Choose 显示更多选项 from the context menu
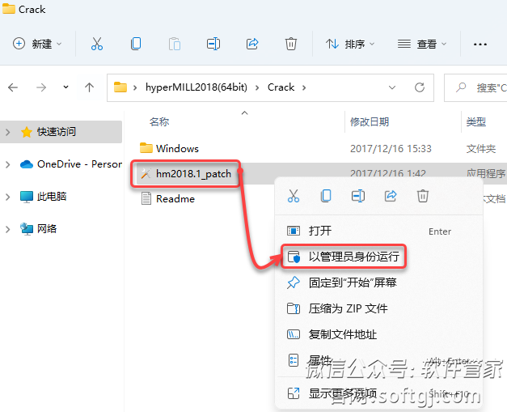Screen dimensions: 507x412 click(378, 394)
